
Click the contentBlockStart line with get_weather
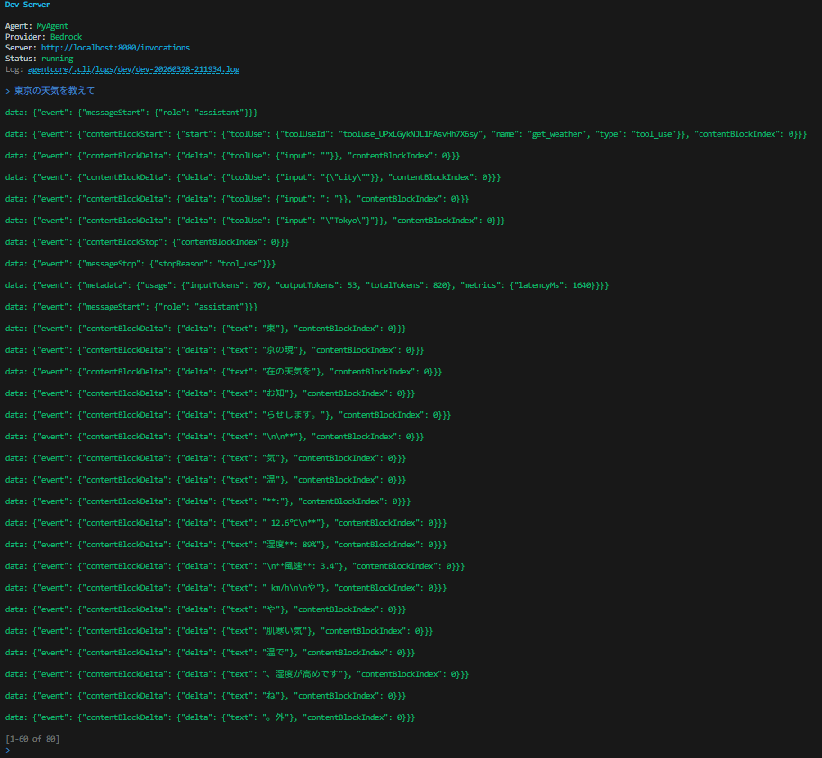point(405,134)
